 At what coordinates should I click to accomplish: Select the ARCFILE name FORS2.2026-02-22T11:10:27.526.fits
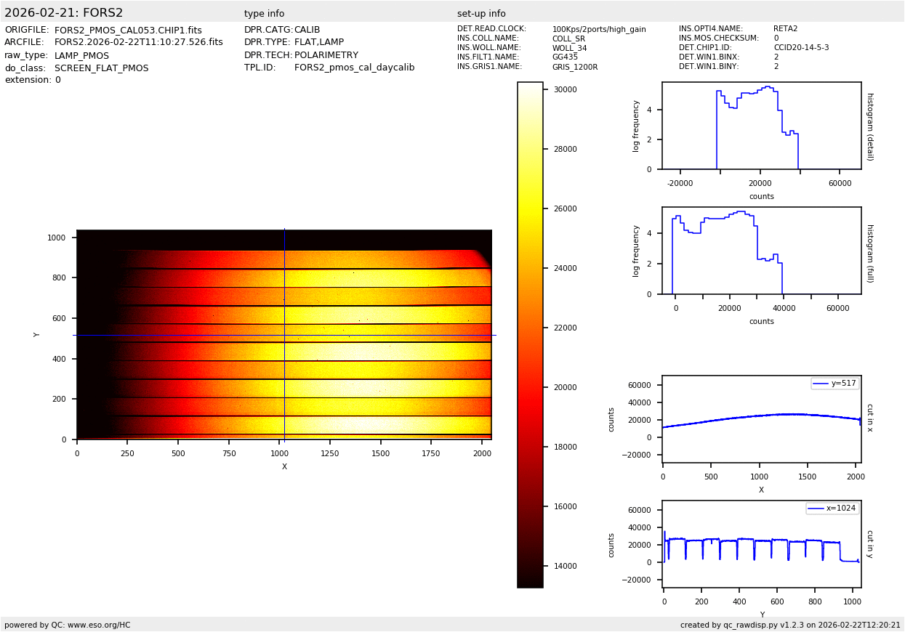(139, 43)
